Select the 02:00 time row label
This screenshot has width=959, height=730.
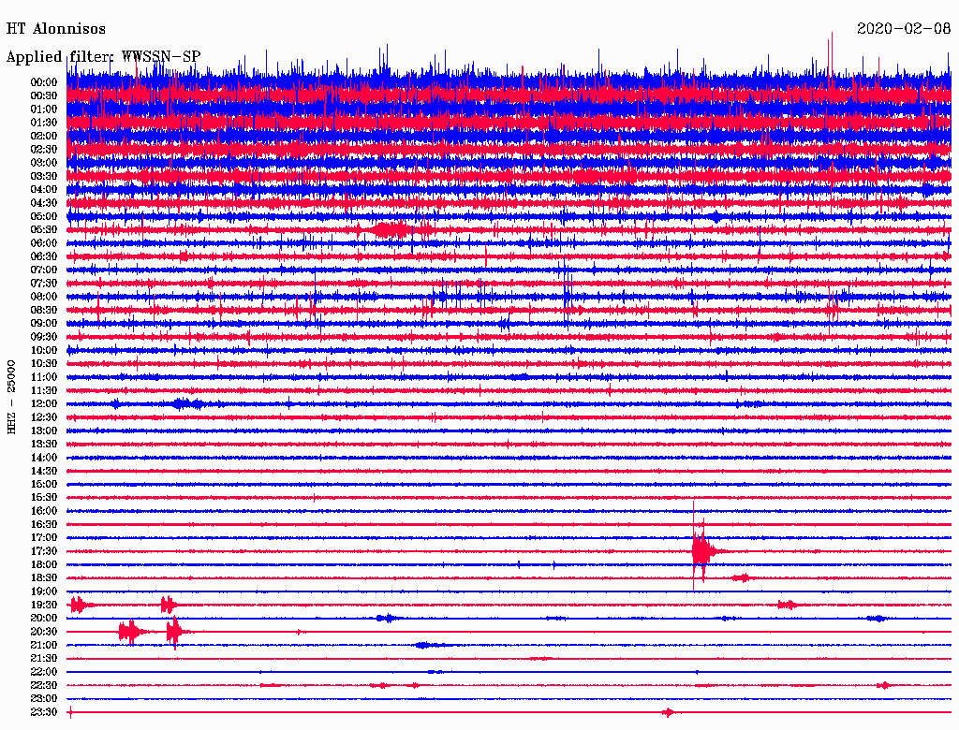(44, 137)
